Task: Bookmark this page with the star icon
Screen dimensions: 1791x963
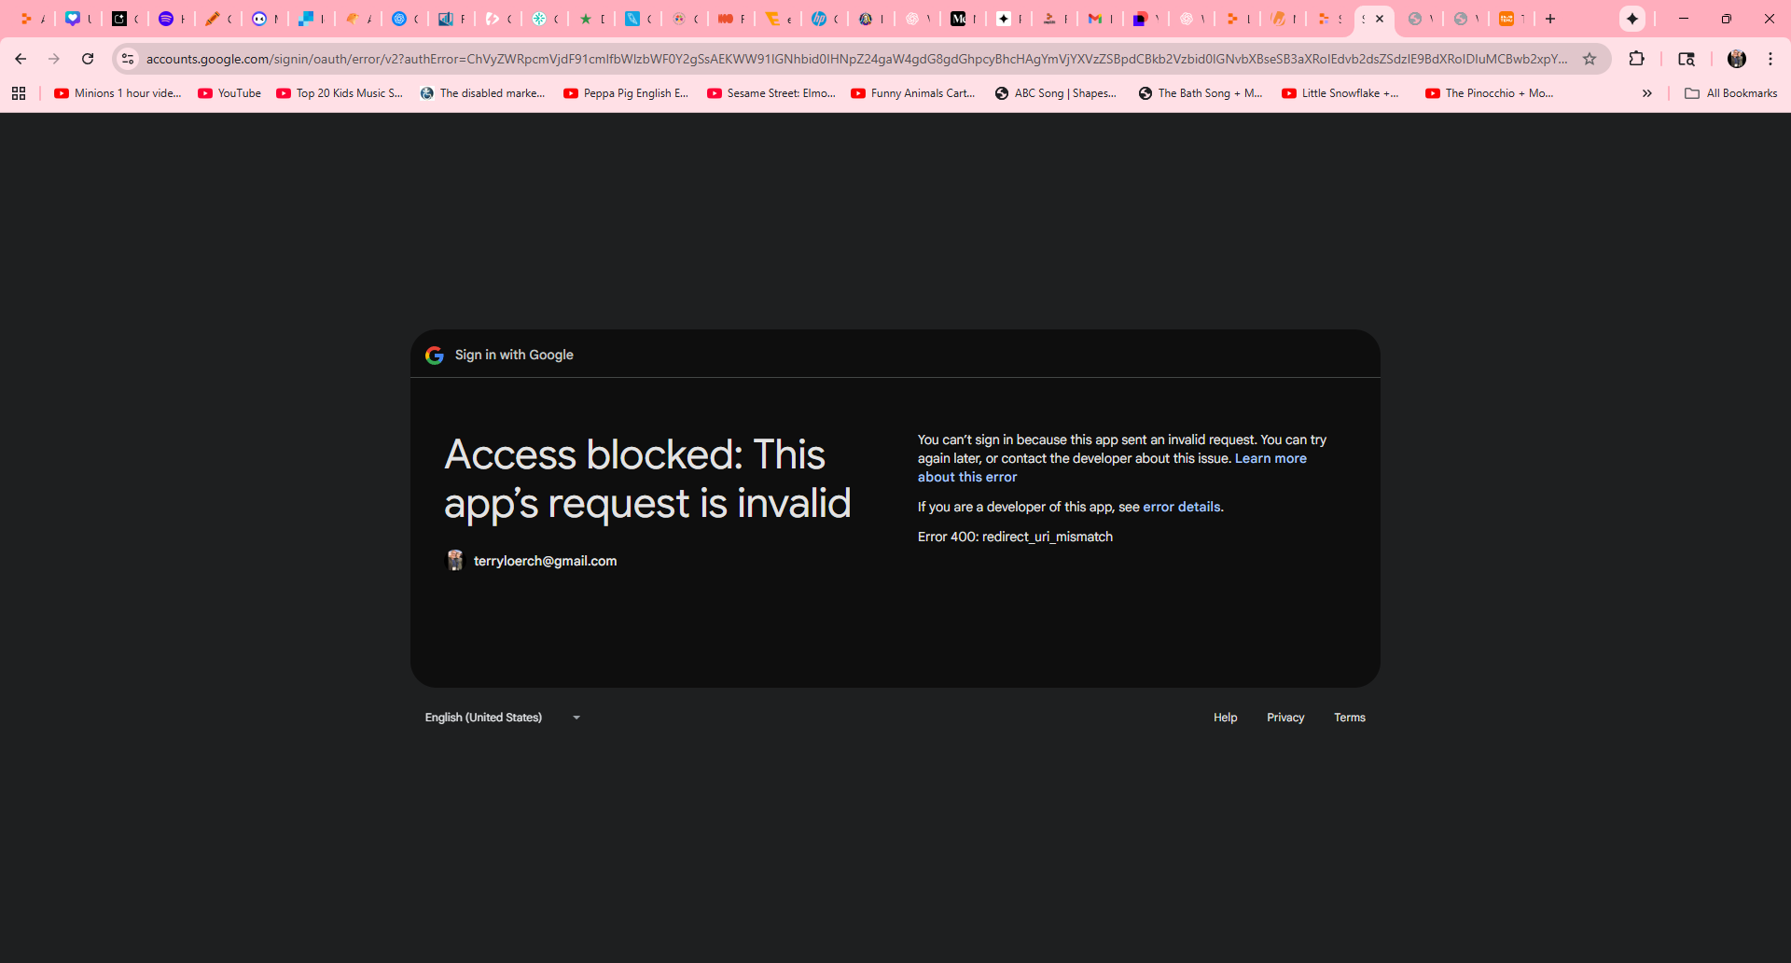Action: click(1590, 59)
